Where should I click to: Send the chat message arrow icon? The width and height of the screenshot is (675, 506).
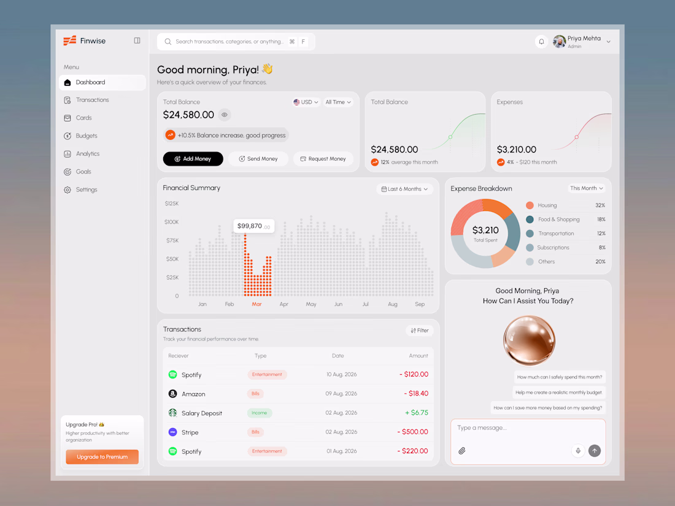point(595,451)
